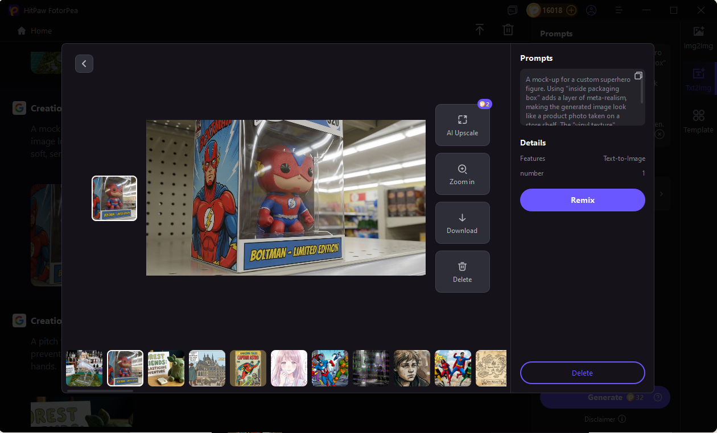Click the Remix button
This screenshot has height=433, width=717.
point(582,200)
